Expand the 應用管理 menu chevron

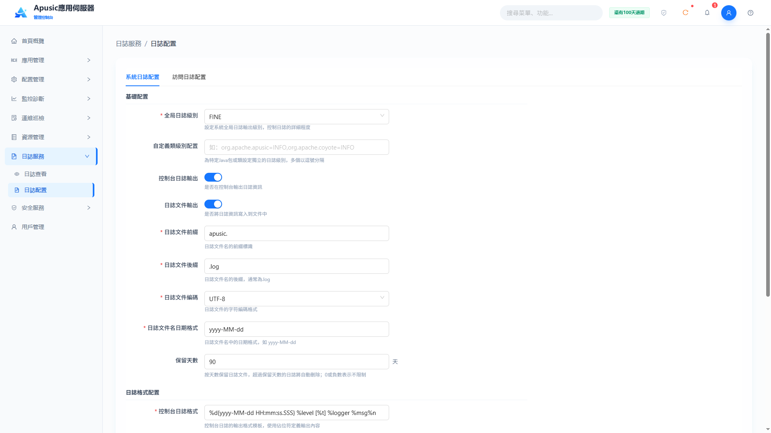pos(89,60)
